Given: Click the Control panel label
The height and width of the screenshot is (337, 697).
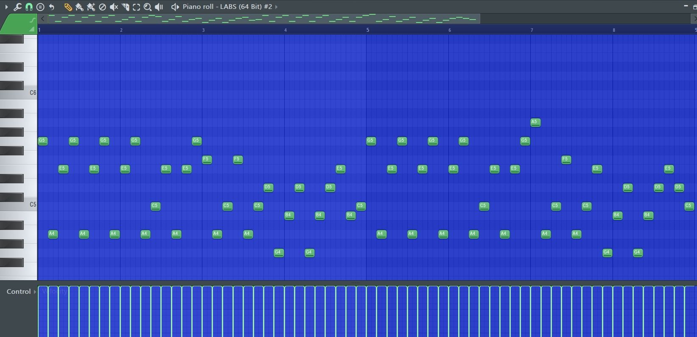Looking at the screenshot, I should (x=19, y=292).
